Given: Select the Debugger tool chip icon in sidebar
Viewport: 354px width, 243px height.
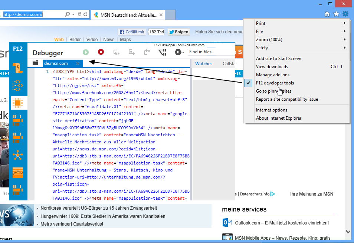Looking at the screenshot, I should (x=18, y=103).
